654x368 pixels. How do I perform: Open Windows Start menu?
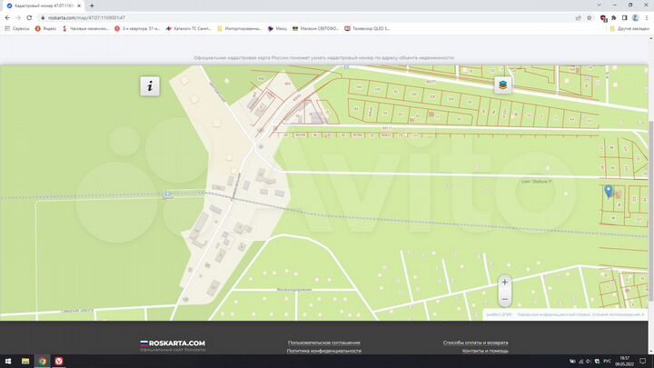pyautogui.click(x=8, y=361)
